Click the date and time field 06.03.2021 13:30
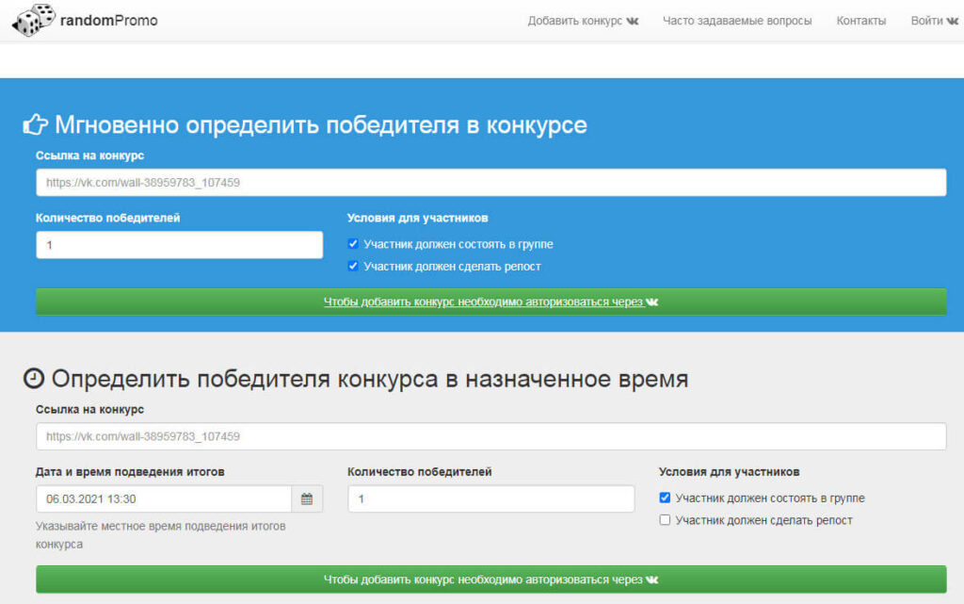 [x=164, y=499]
